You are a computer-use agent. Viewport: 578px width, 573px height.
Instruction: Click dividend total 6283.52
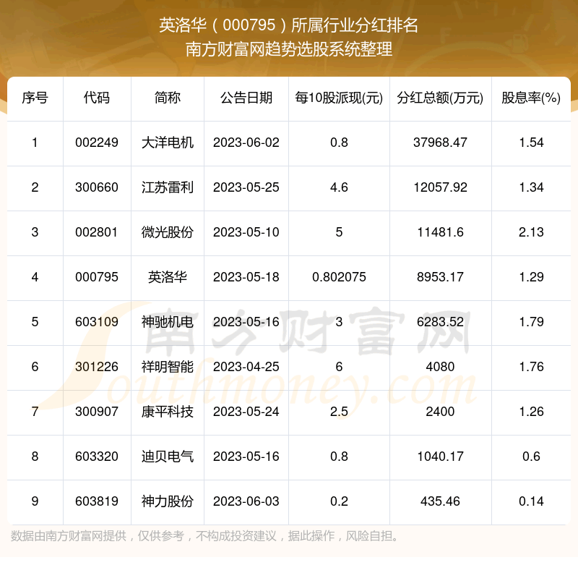tap(440, 322)
